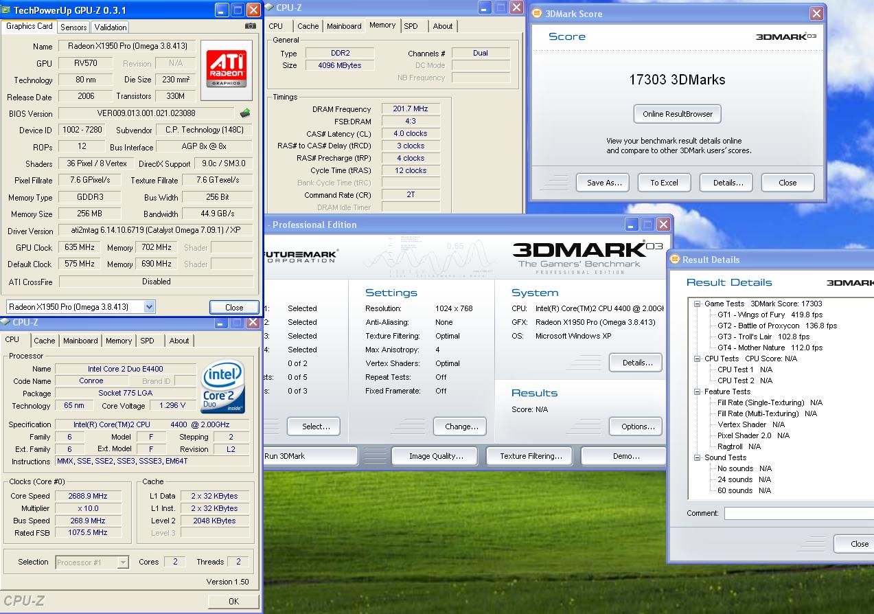Open the graphics card selection dropdown in GPU-Z
This screenshot has width=874, height=614.
150,307
